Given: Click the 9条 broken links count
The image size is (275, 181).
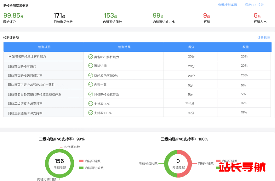Looking at the screenshot, I should tap(206, 15).
